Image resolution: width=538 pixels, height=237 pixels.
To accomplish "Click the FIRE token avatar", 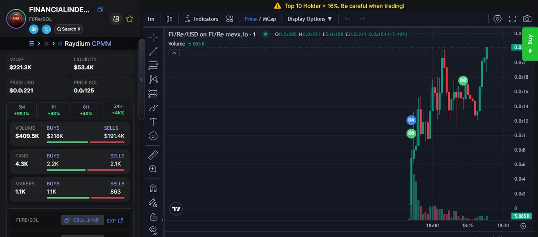I will click(16, 19).
